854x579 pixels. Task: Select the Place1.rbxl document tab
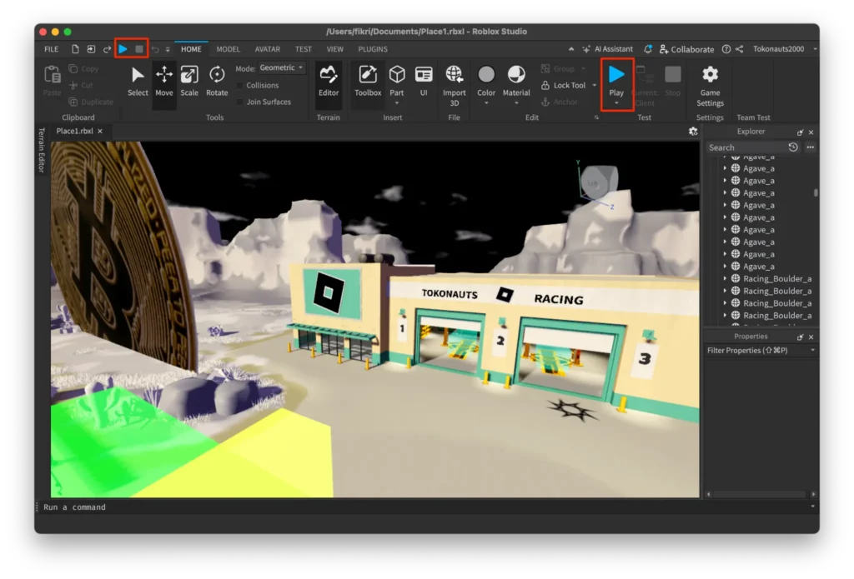pos(74,131)
